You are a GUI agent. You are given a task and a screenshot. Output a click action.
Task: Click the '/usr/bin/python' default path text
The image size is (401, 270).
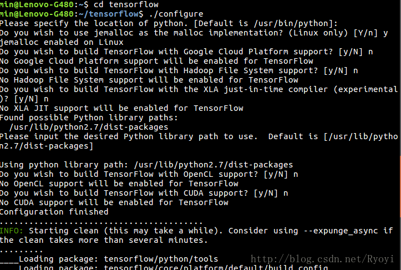[x=291, y=23]
